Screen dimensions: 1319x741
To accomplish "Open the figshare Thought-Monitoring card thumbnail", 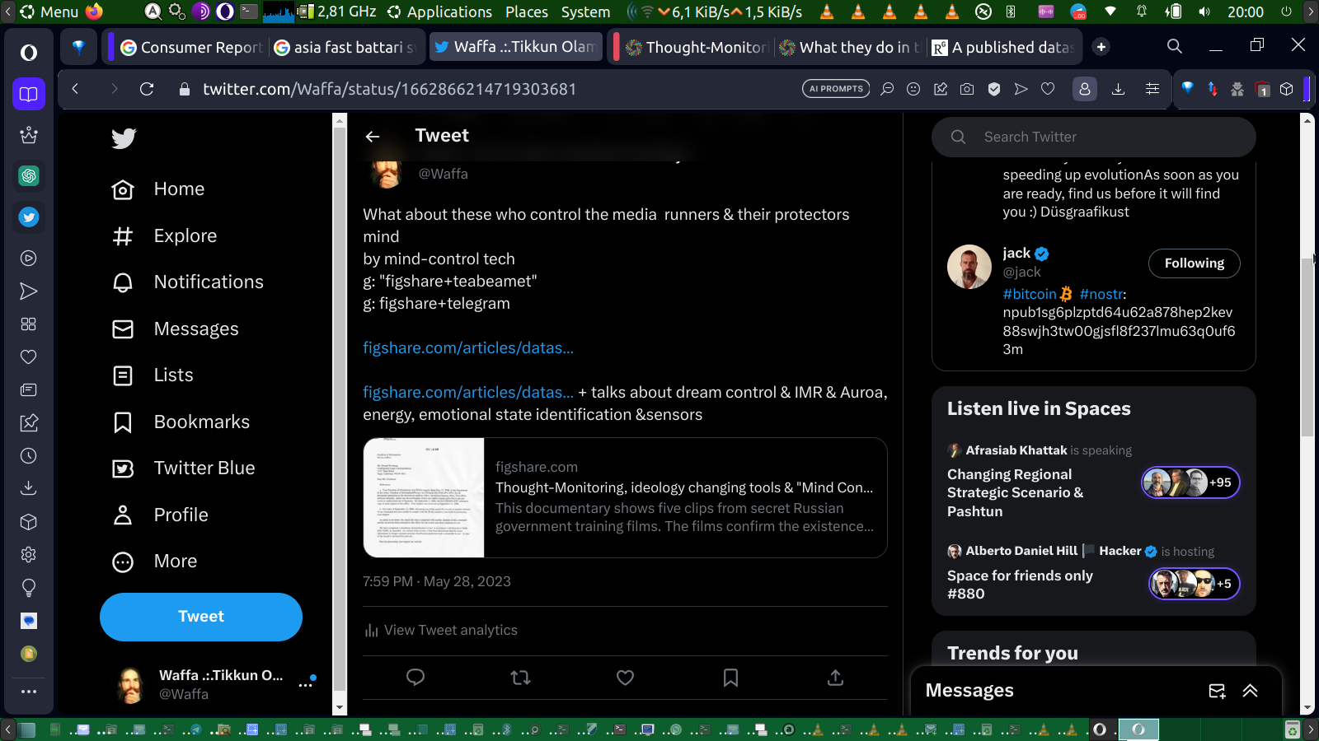I will tap(424, 498).
